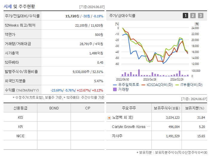This screenshot has height=157, width=210.
Task: Select ownership percentage 15.65
Action: (x=201, y=136)
